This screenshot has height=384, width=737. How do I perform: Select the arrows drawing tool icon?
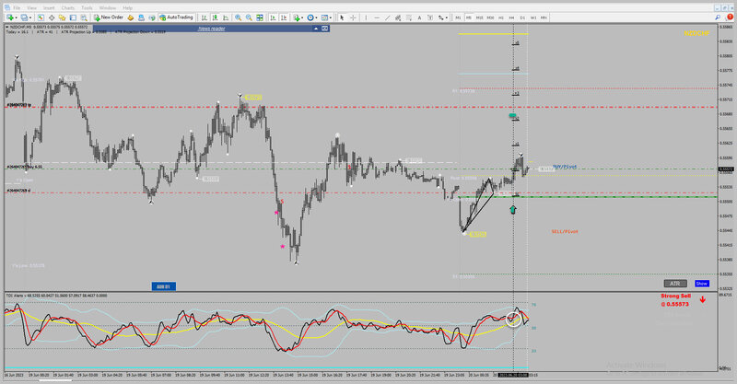point(440,17)
